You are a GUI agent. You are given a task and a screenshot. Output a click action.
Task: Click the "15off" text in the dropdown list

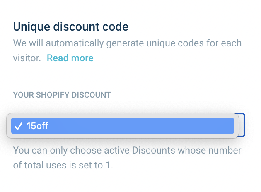[x=37, y=126]
